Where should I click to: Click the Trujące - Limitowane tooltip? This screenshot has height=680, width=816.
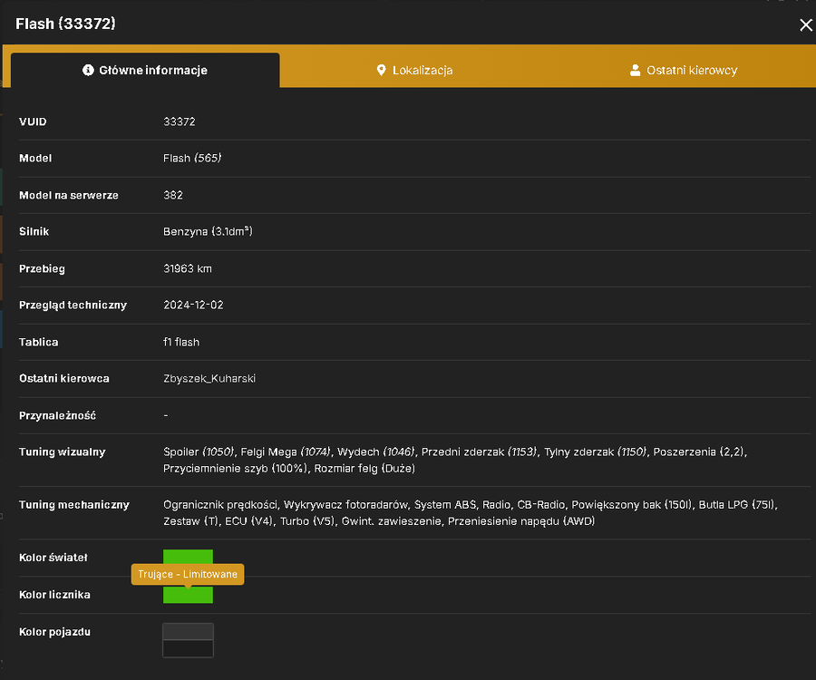point(188,575)
